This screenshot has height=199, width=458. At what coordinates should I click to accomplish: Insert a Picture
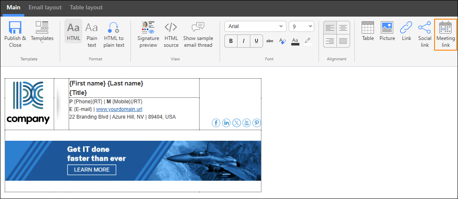tap(387, 31)
